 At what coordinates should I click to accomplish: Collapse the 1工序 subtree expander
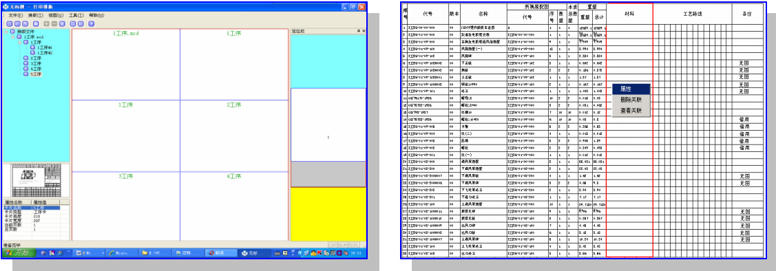tap(20, 43)
